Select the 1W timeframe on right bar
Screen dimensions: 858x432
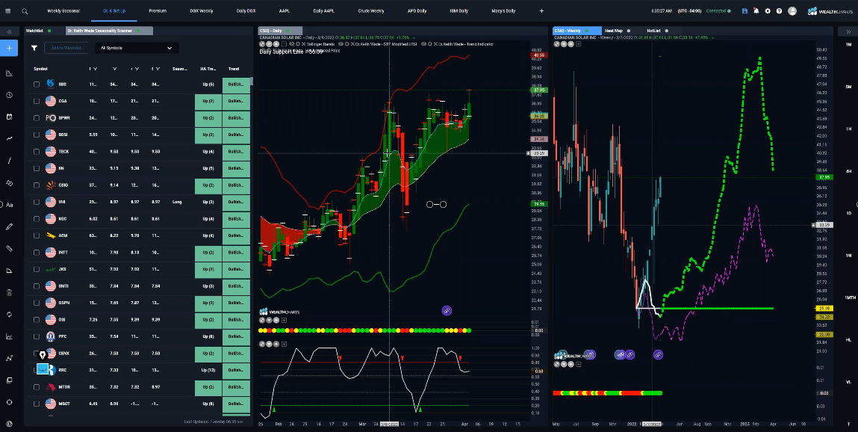click(x=848, y=255)
